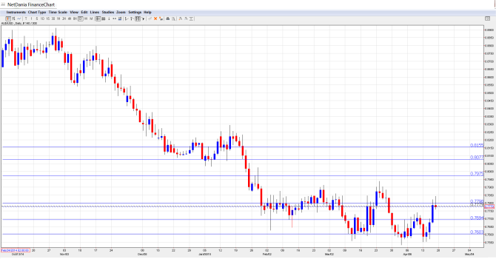Click the magnifier zoom icon
This screenshot has height=279, width=496.
coord(173,19)
